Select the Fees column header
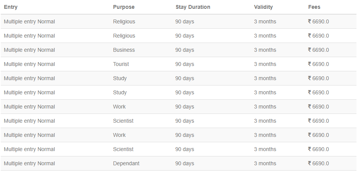358x171 pixels. [x=314, y=7]
